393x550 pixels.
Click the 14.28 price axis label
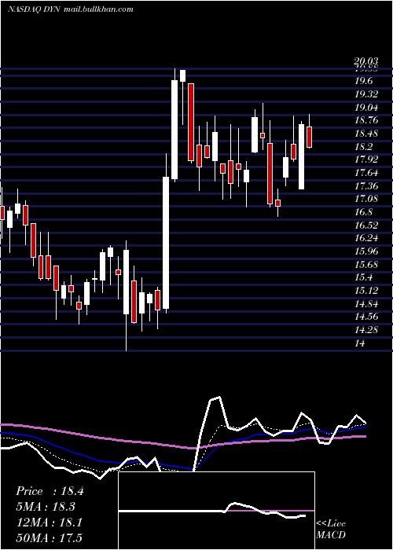point(366,330)
